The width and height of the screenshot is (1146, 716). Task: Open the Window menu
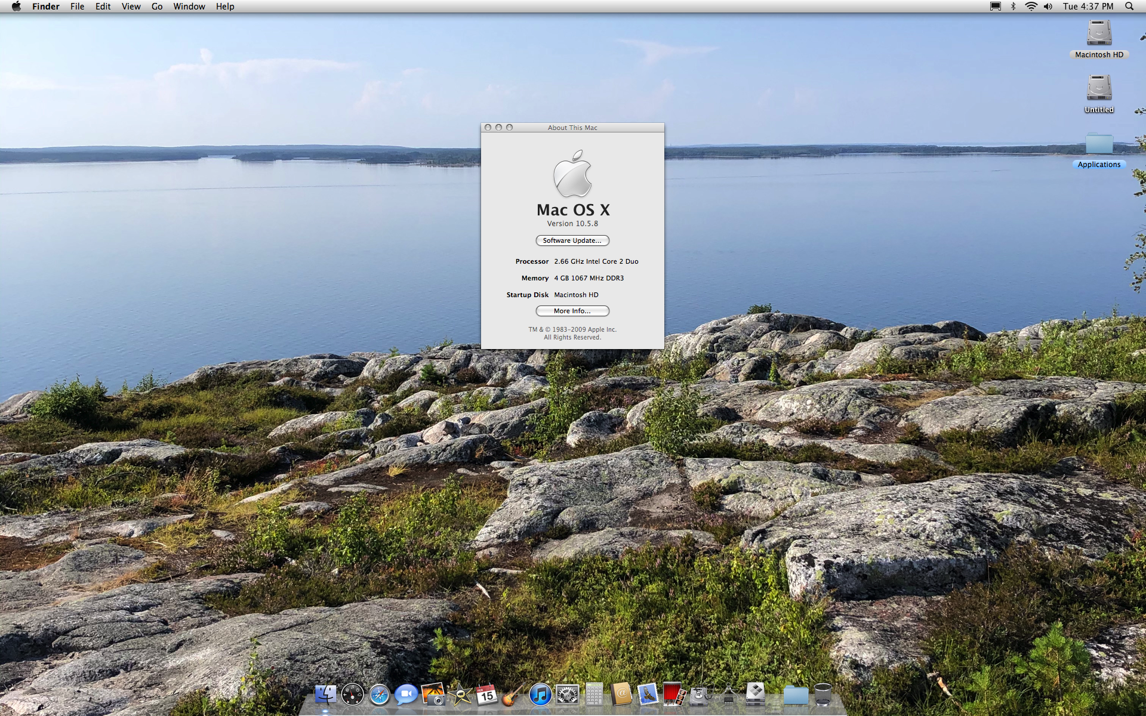click(189, 6)
